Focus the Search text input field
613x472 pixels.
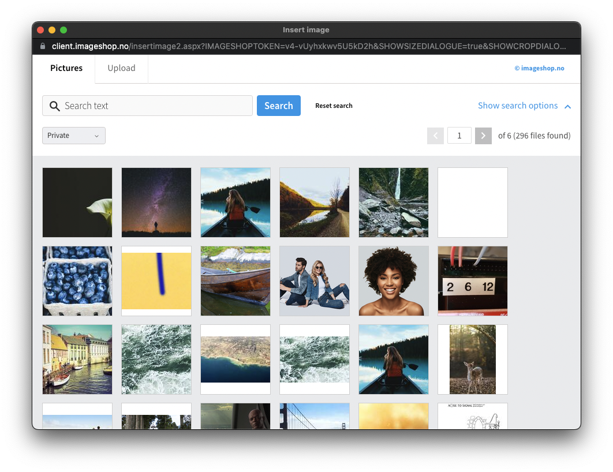click(x=147, y=106)
